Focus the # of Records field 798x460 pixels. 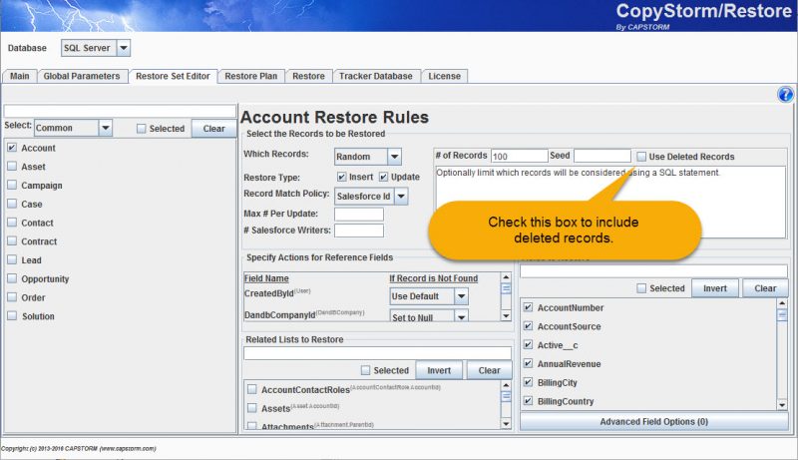[519, 157]
